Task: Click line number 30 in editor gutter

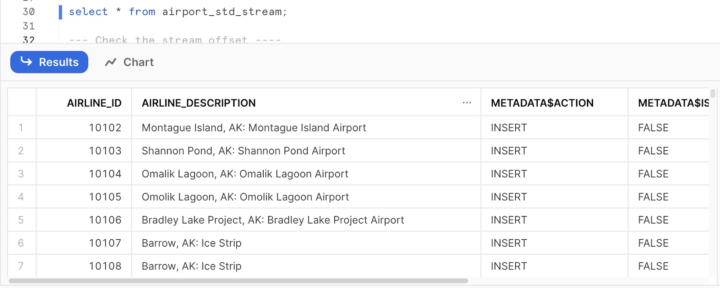Action: [x=29, y=12]
